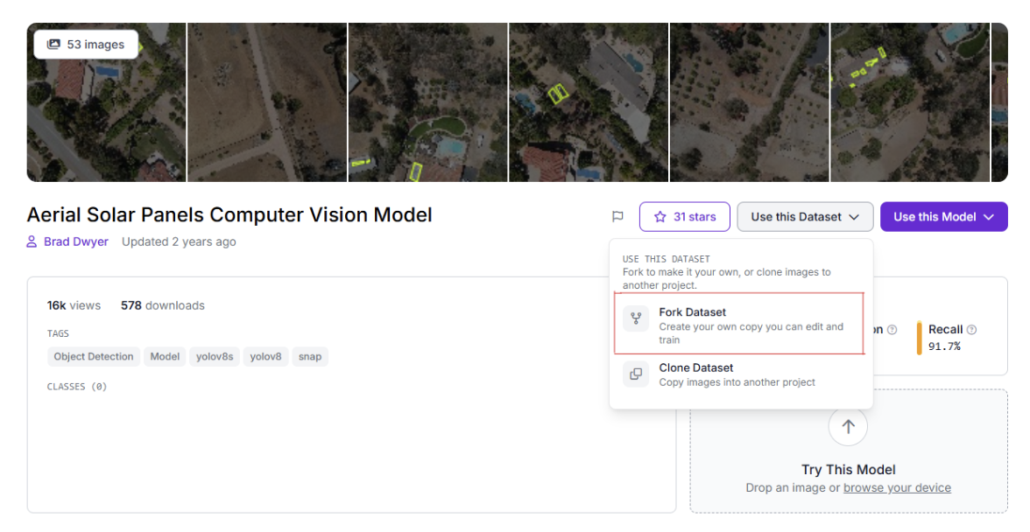Click the info icon next to Recall

pos(972,330)
